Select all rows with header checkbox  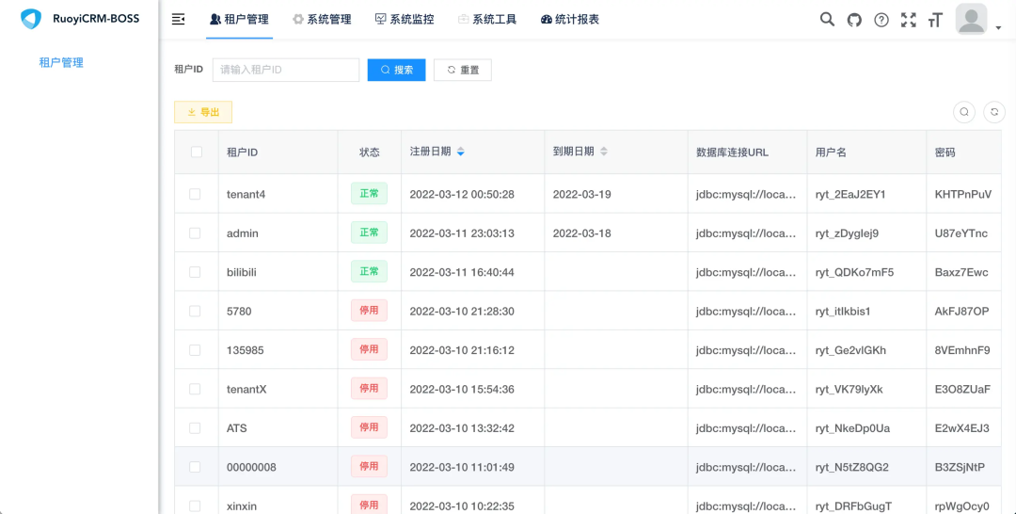(196, 152)
